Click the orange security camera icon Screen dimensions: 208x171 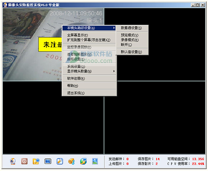tap(71, 161)
